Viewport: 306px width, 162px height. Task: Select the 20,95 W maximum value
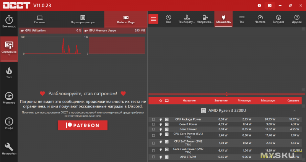click(270, 119)
